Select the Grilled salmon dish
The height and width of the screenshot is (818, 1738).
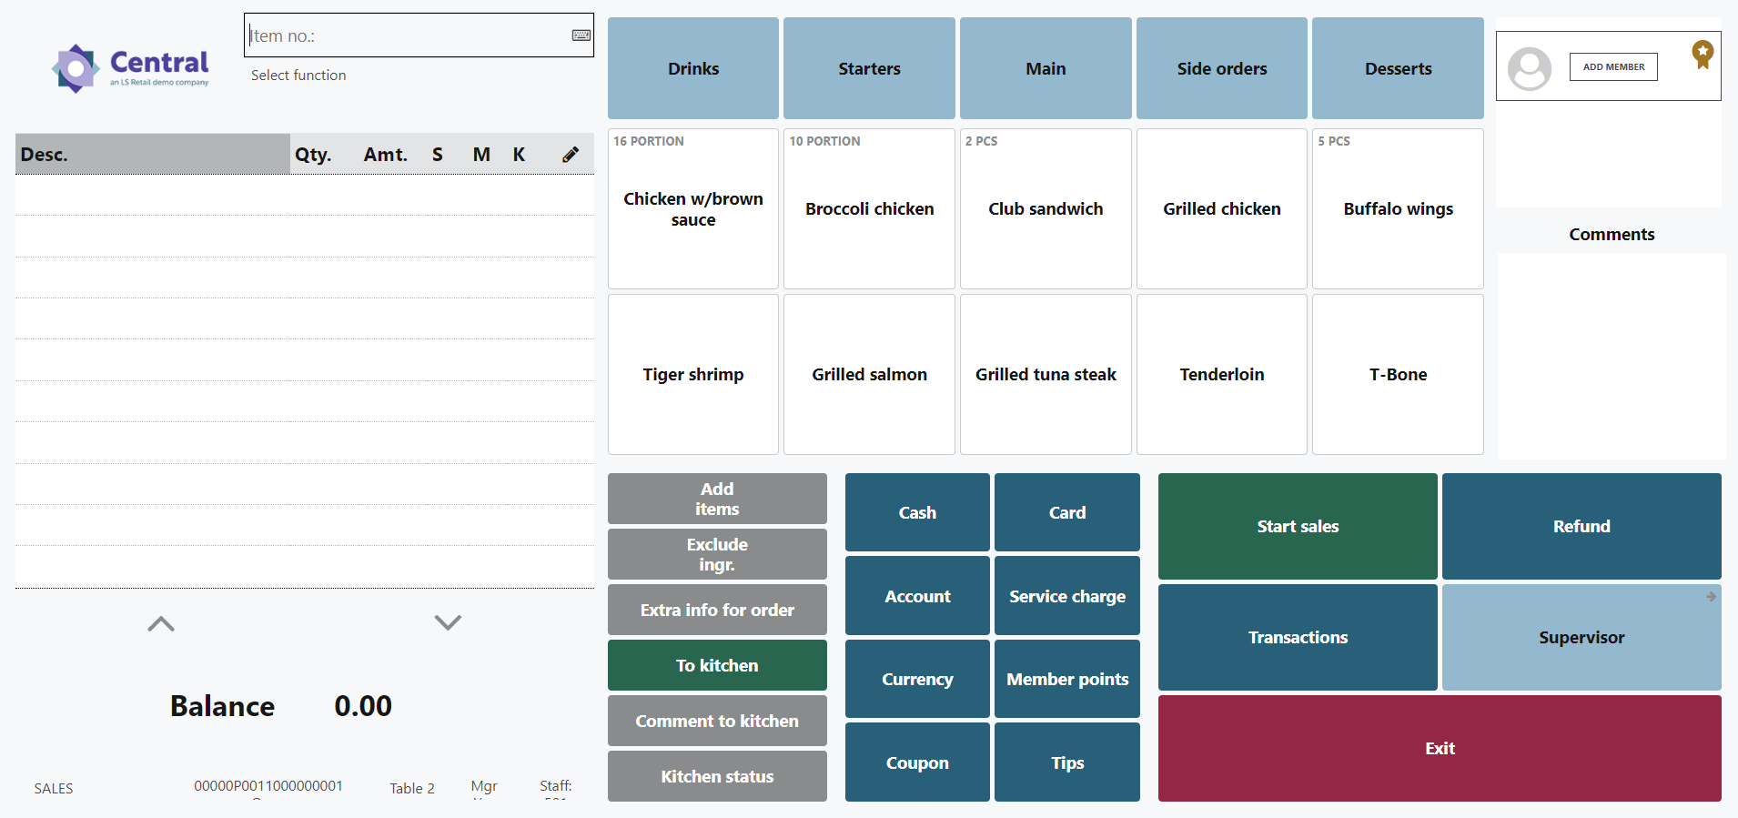click(869, 375)
